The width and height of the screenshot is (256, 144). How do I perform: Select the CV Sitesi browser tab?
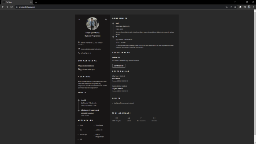click(17, 2)
